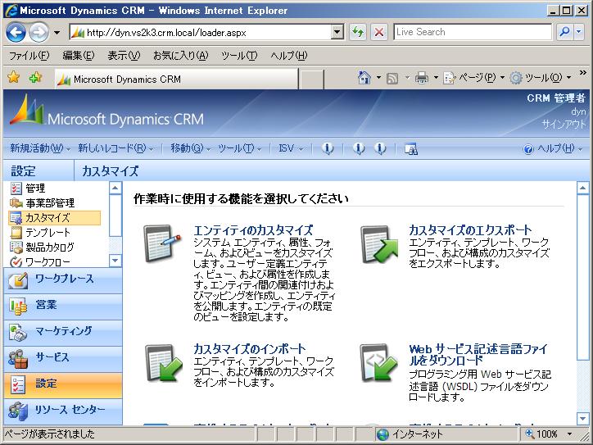Click the サインアウト link
This screenshot has height=445, width=593.
(x=564, y=124)
